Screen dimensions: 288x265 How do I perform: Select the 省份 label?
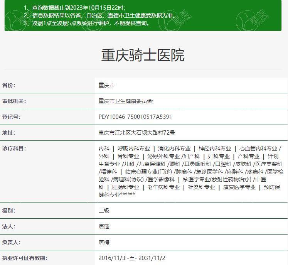pos(8,85)
